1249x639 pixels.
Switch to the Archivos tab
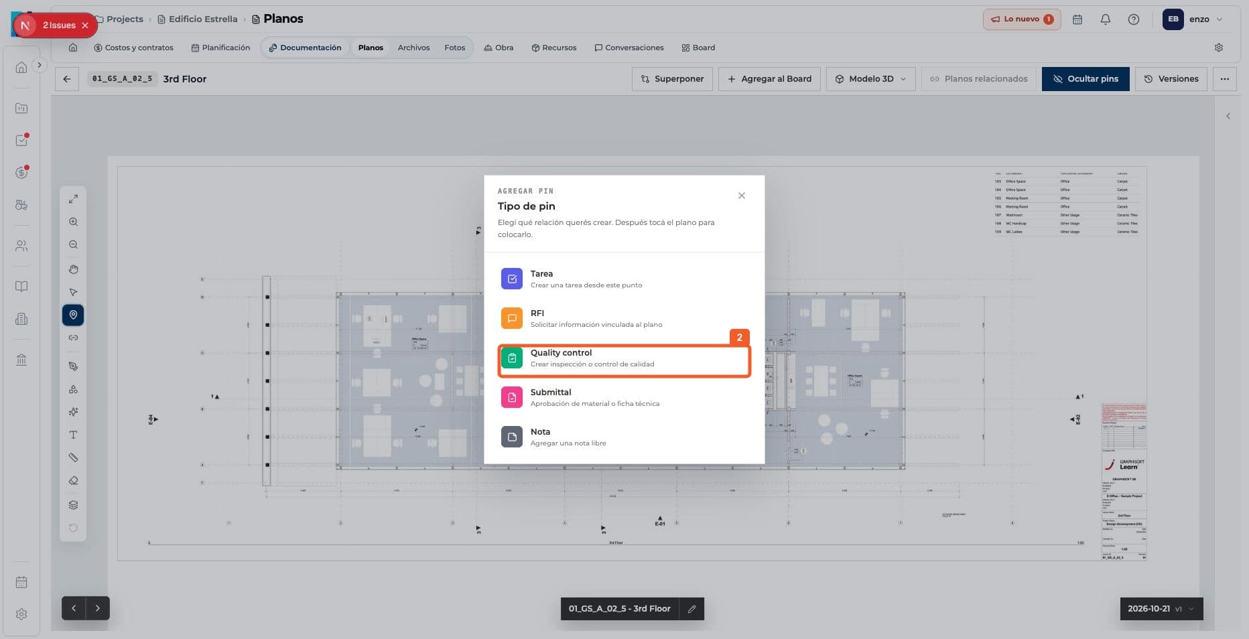413,48
